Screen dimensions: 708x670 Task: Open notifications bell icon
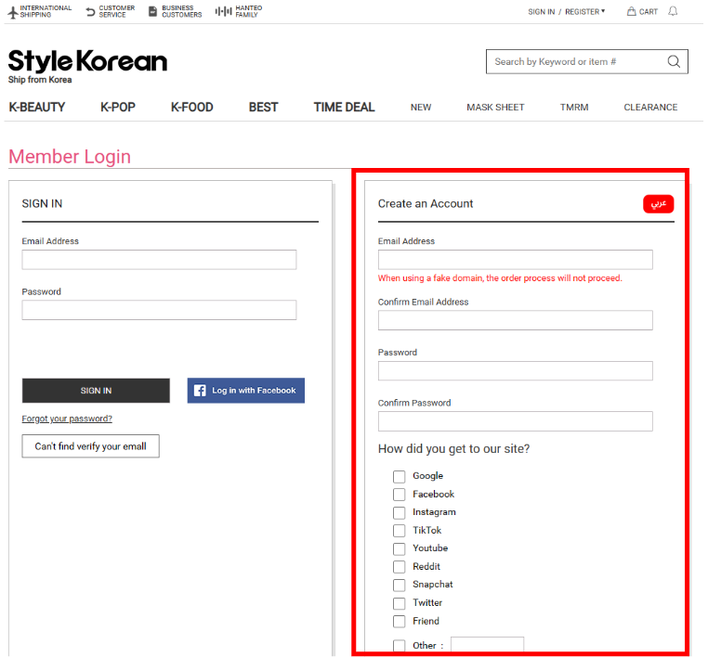click(x=673, y=12)
